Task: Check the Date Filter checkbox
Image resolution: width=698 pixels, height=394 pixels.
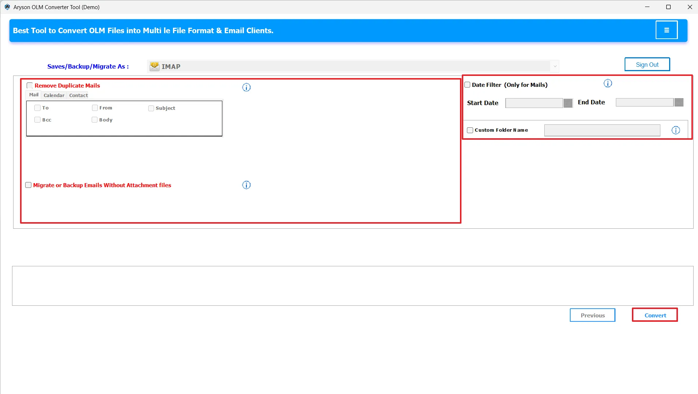Action: coord(468,84)
